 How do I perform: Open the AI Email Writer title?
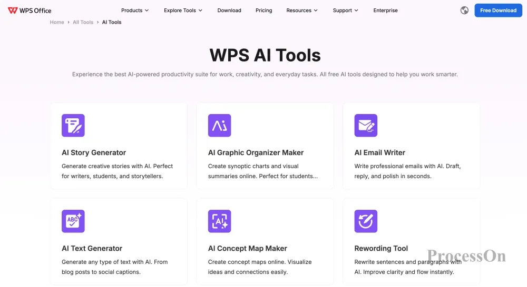click(x=380, y=152)
